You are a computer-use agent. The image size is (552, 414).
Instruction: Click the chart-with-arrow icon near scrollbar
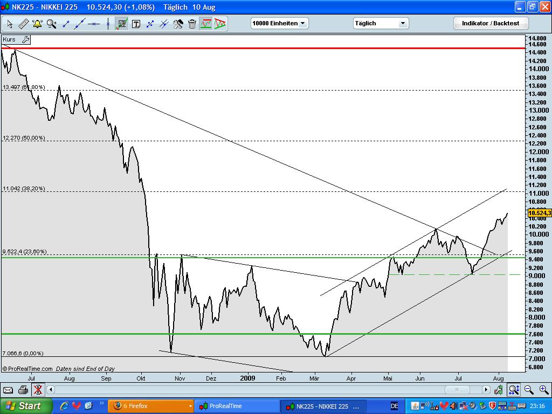pyautogui.click(x=498, y=390)
